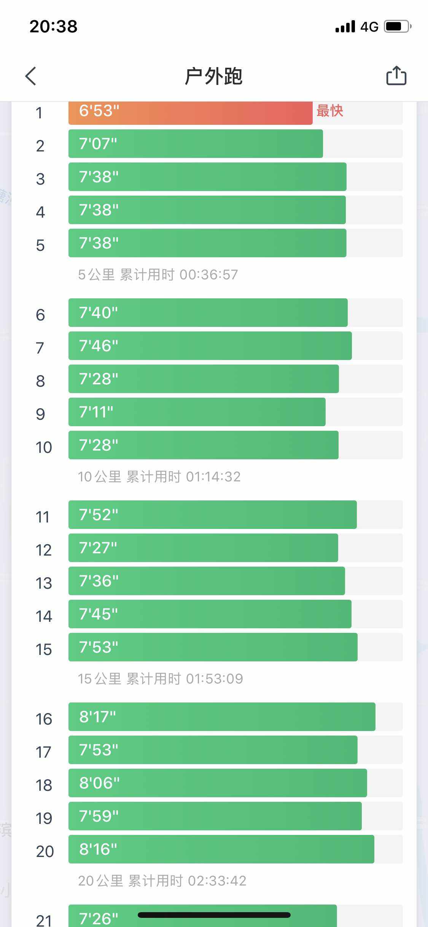Tap the 15公里 cumulative time summary
428x927 pixels.
tap(160, 679)
